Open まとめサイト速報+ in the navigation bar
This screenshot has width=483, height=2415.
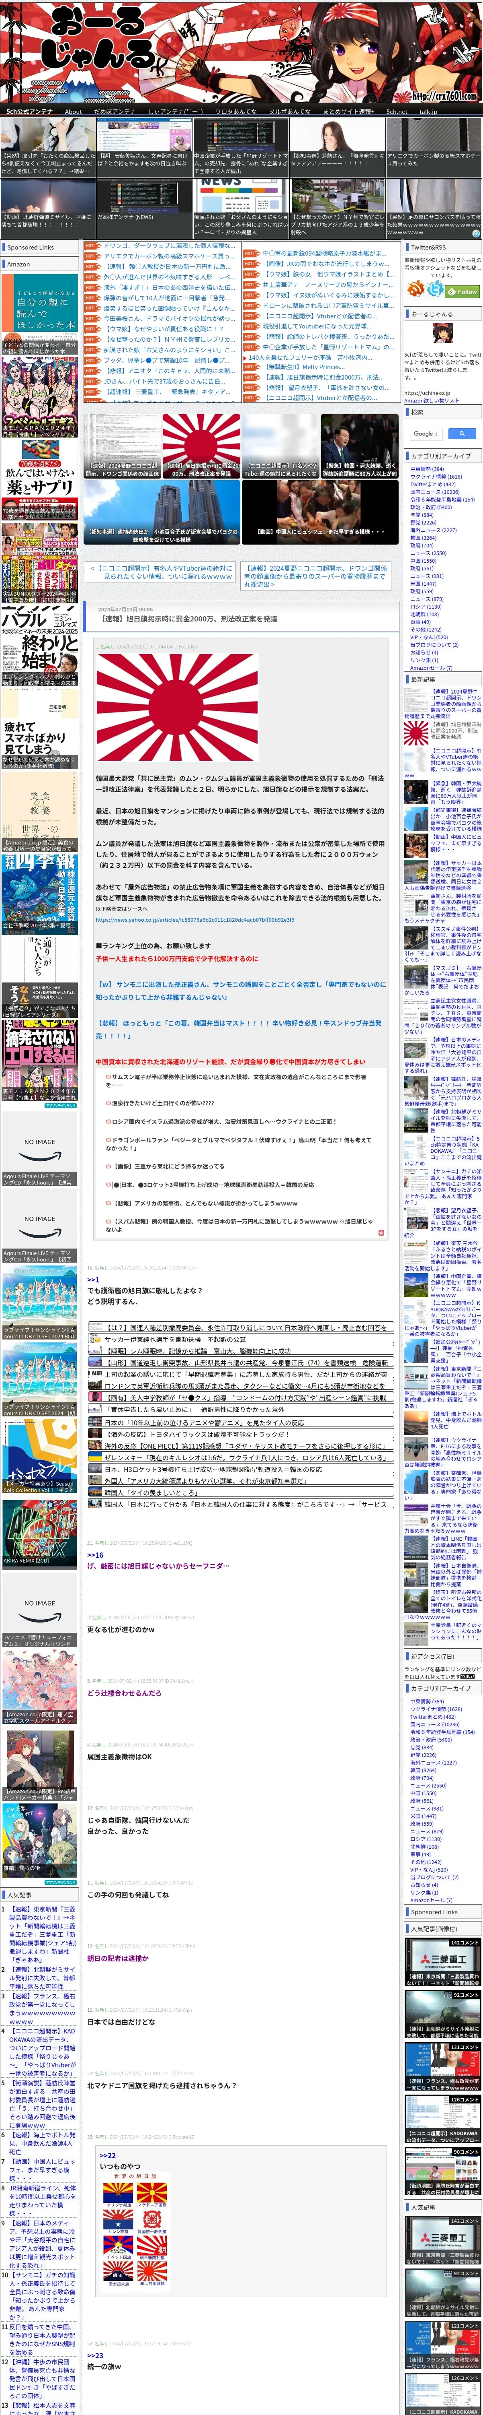pyautogui.click(x=348, y=111)
